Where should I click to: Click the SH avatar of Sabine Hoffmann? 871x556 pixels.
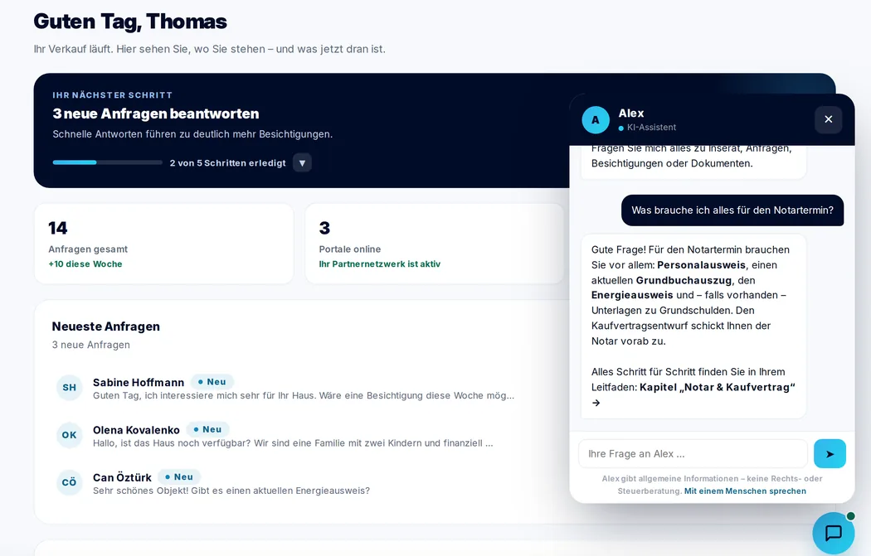coord(70,387)
